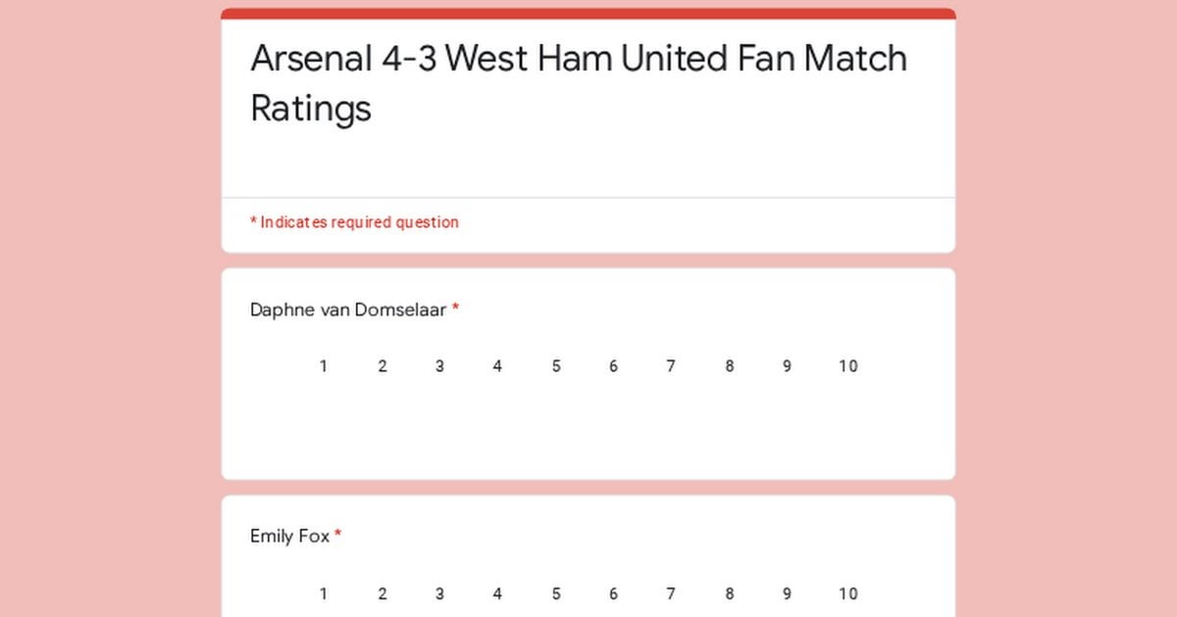Image resolution: width=1177 pixels, height=617 pixels.
Task: Choose 10 for Emily Fox
Action: click(x=847, y=593)
